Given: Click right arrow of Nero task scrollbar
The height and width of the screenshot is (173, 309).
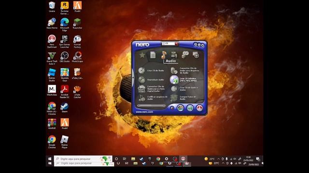Looking at the screenshot, I should tap(164, 106).
